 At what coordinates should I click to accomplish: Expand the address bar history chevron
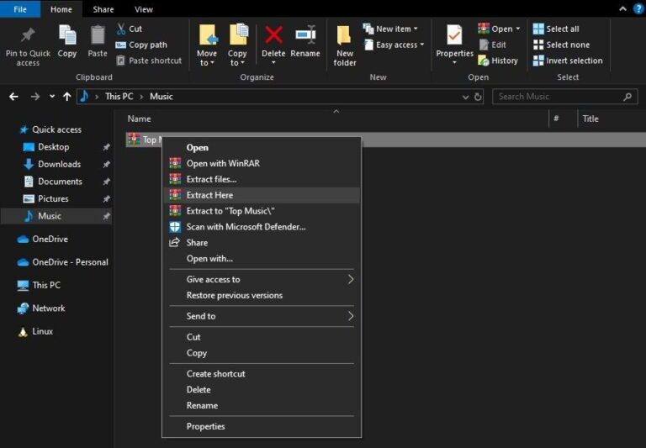click(x=465, y=98)
